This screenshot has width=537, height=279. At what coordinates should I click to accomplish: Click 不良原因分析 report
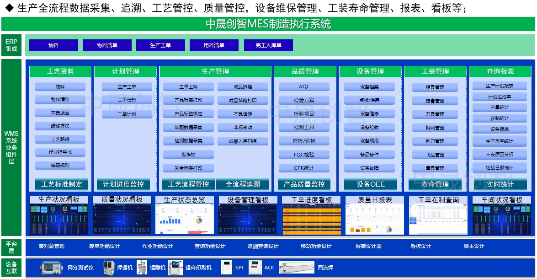500,155
